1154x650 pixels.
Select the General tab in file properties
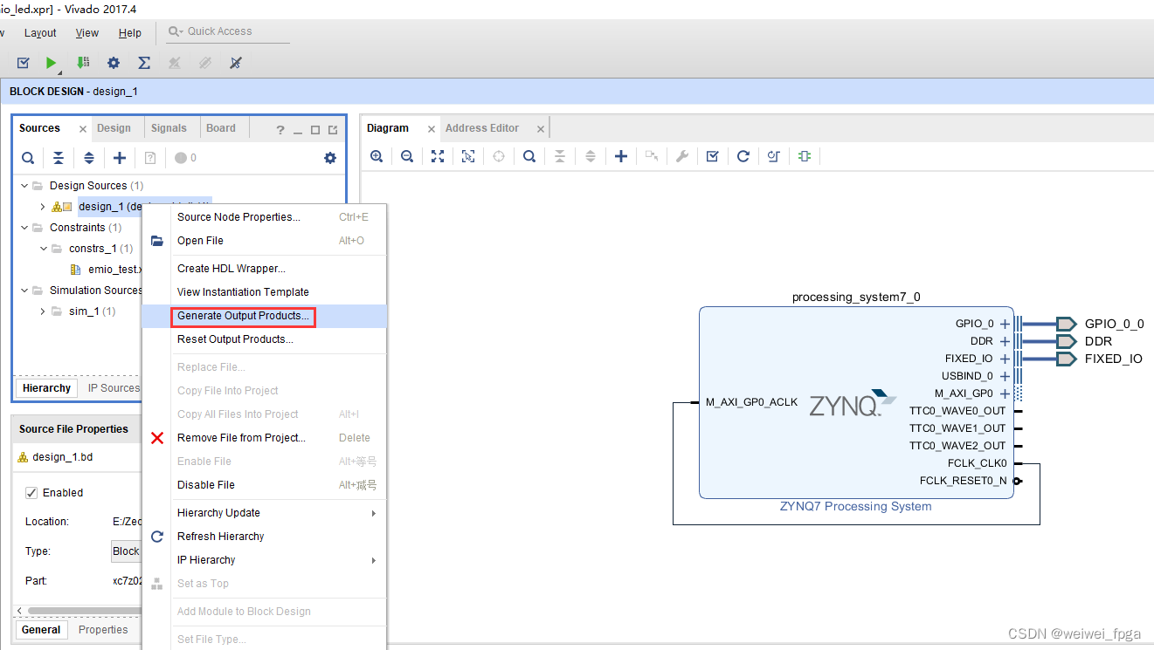point(41,630)
